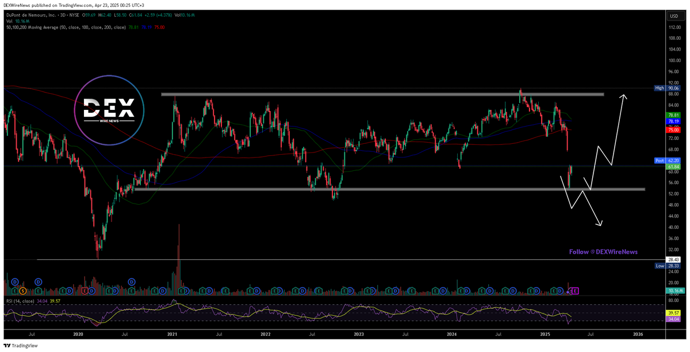The height and width of the screenshot is (352, 690).
Task: Click the orange S split marker
Action: pos(23,290)
